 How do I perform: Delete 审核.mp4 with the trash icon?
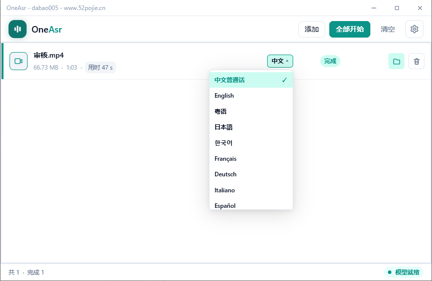click(x=416, y=61)
